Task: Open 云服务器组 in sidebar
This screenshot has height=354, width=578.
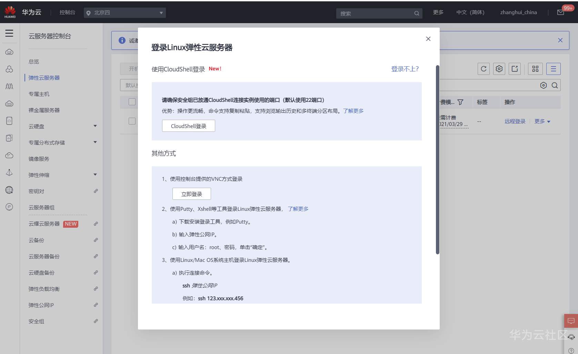Action: pyautogui.click(x=41, y=208)
